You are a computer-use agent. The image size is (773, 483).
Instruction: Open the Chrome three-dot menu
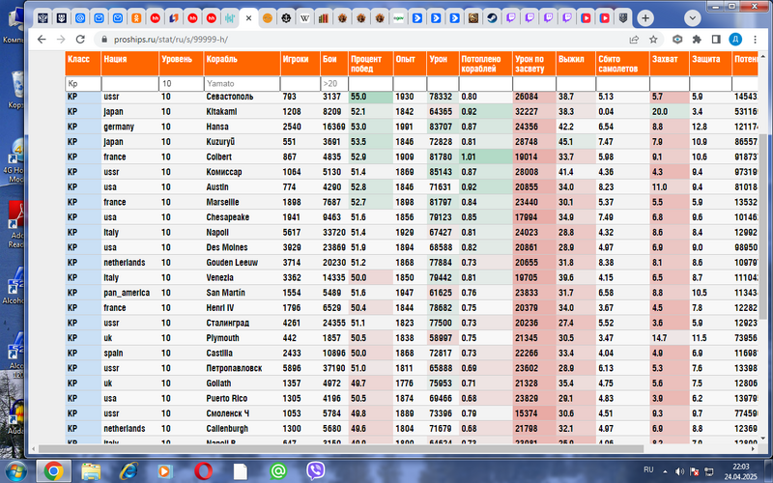tap(755, 40)
